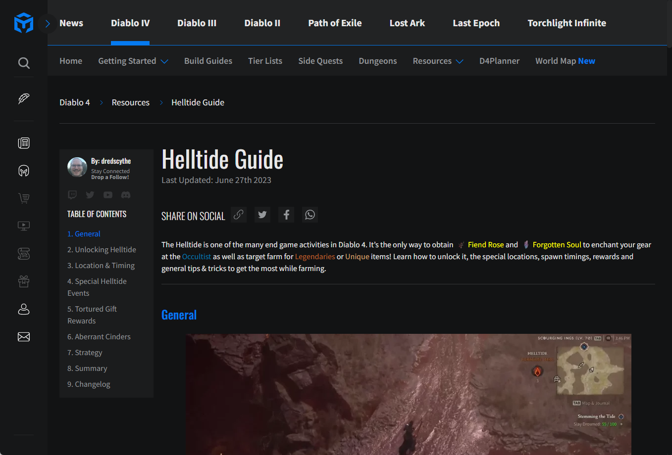The width and height of the screenshot is (672, 455).
Task: Click the helmet icon in sidebar
Action: point(24,171)
